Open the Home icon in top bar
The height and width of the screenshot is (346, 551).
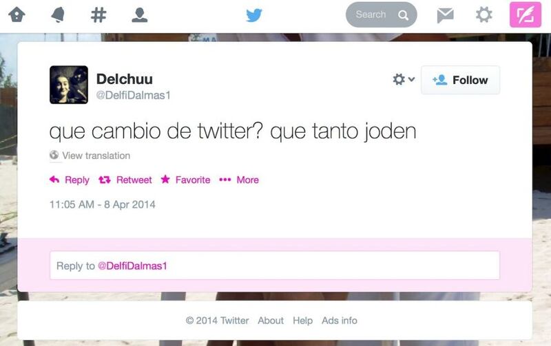(17, 14)
